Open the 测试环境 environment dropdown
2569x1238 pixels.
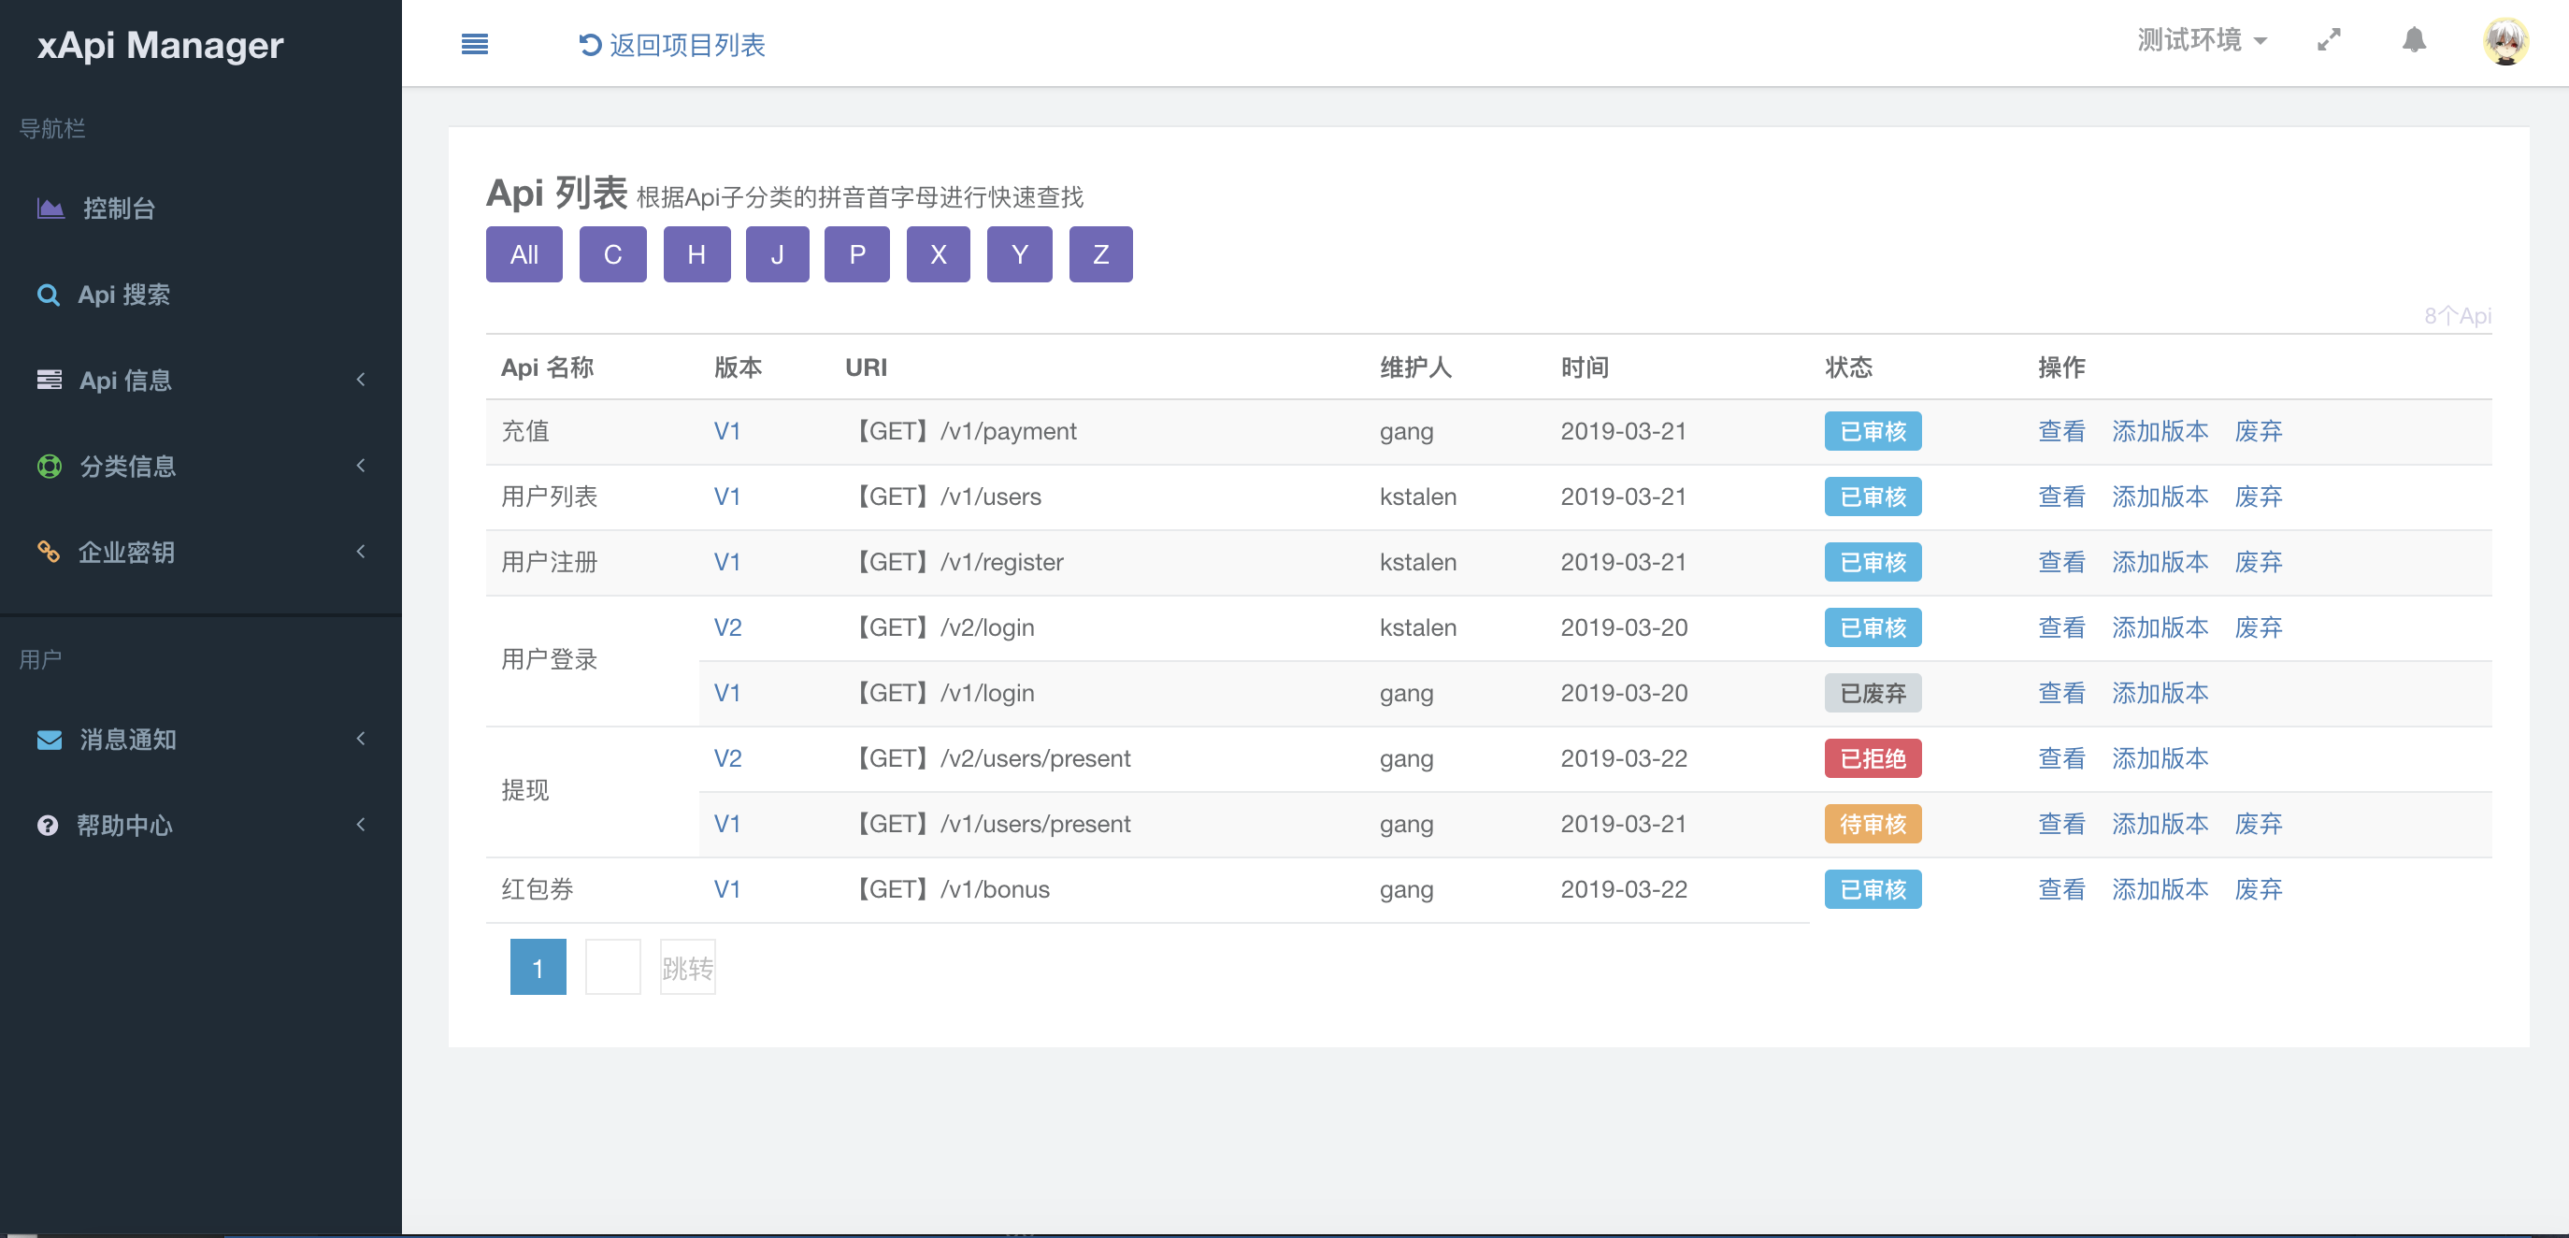(x=2202, y=41)
